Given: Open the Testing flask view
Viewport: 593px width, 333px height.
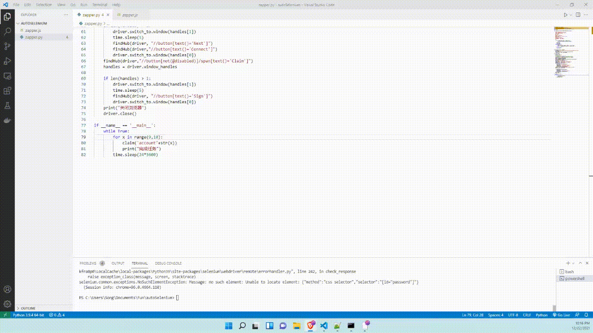Looking at the screenshot, I should pos(7,106).
